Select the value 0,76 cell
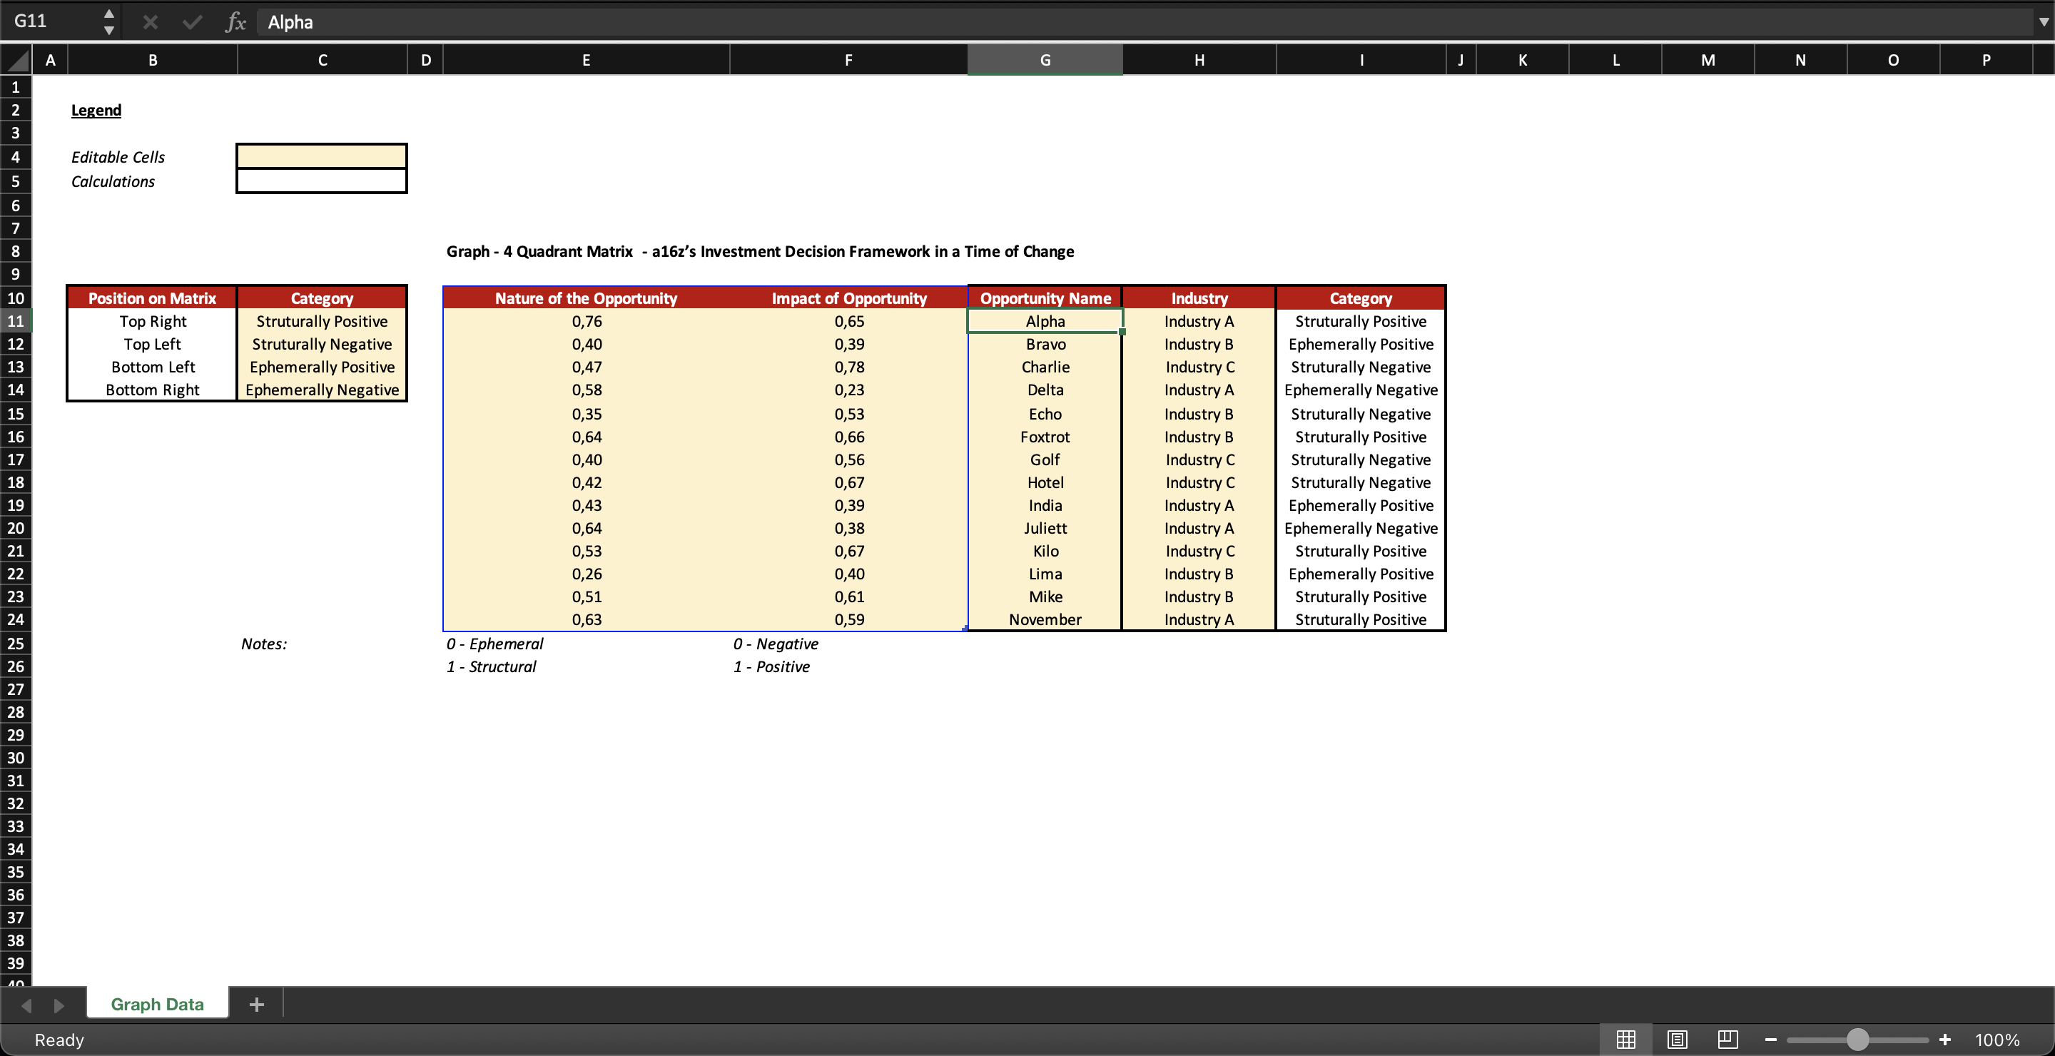 click(x=587, y=321)
